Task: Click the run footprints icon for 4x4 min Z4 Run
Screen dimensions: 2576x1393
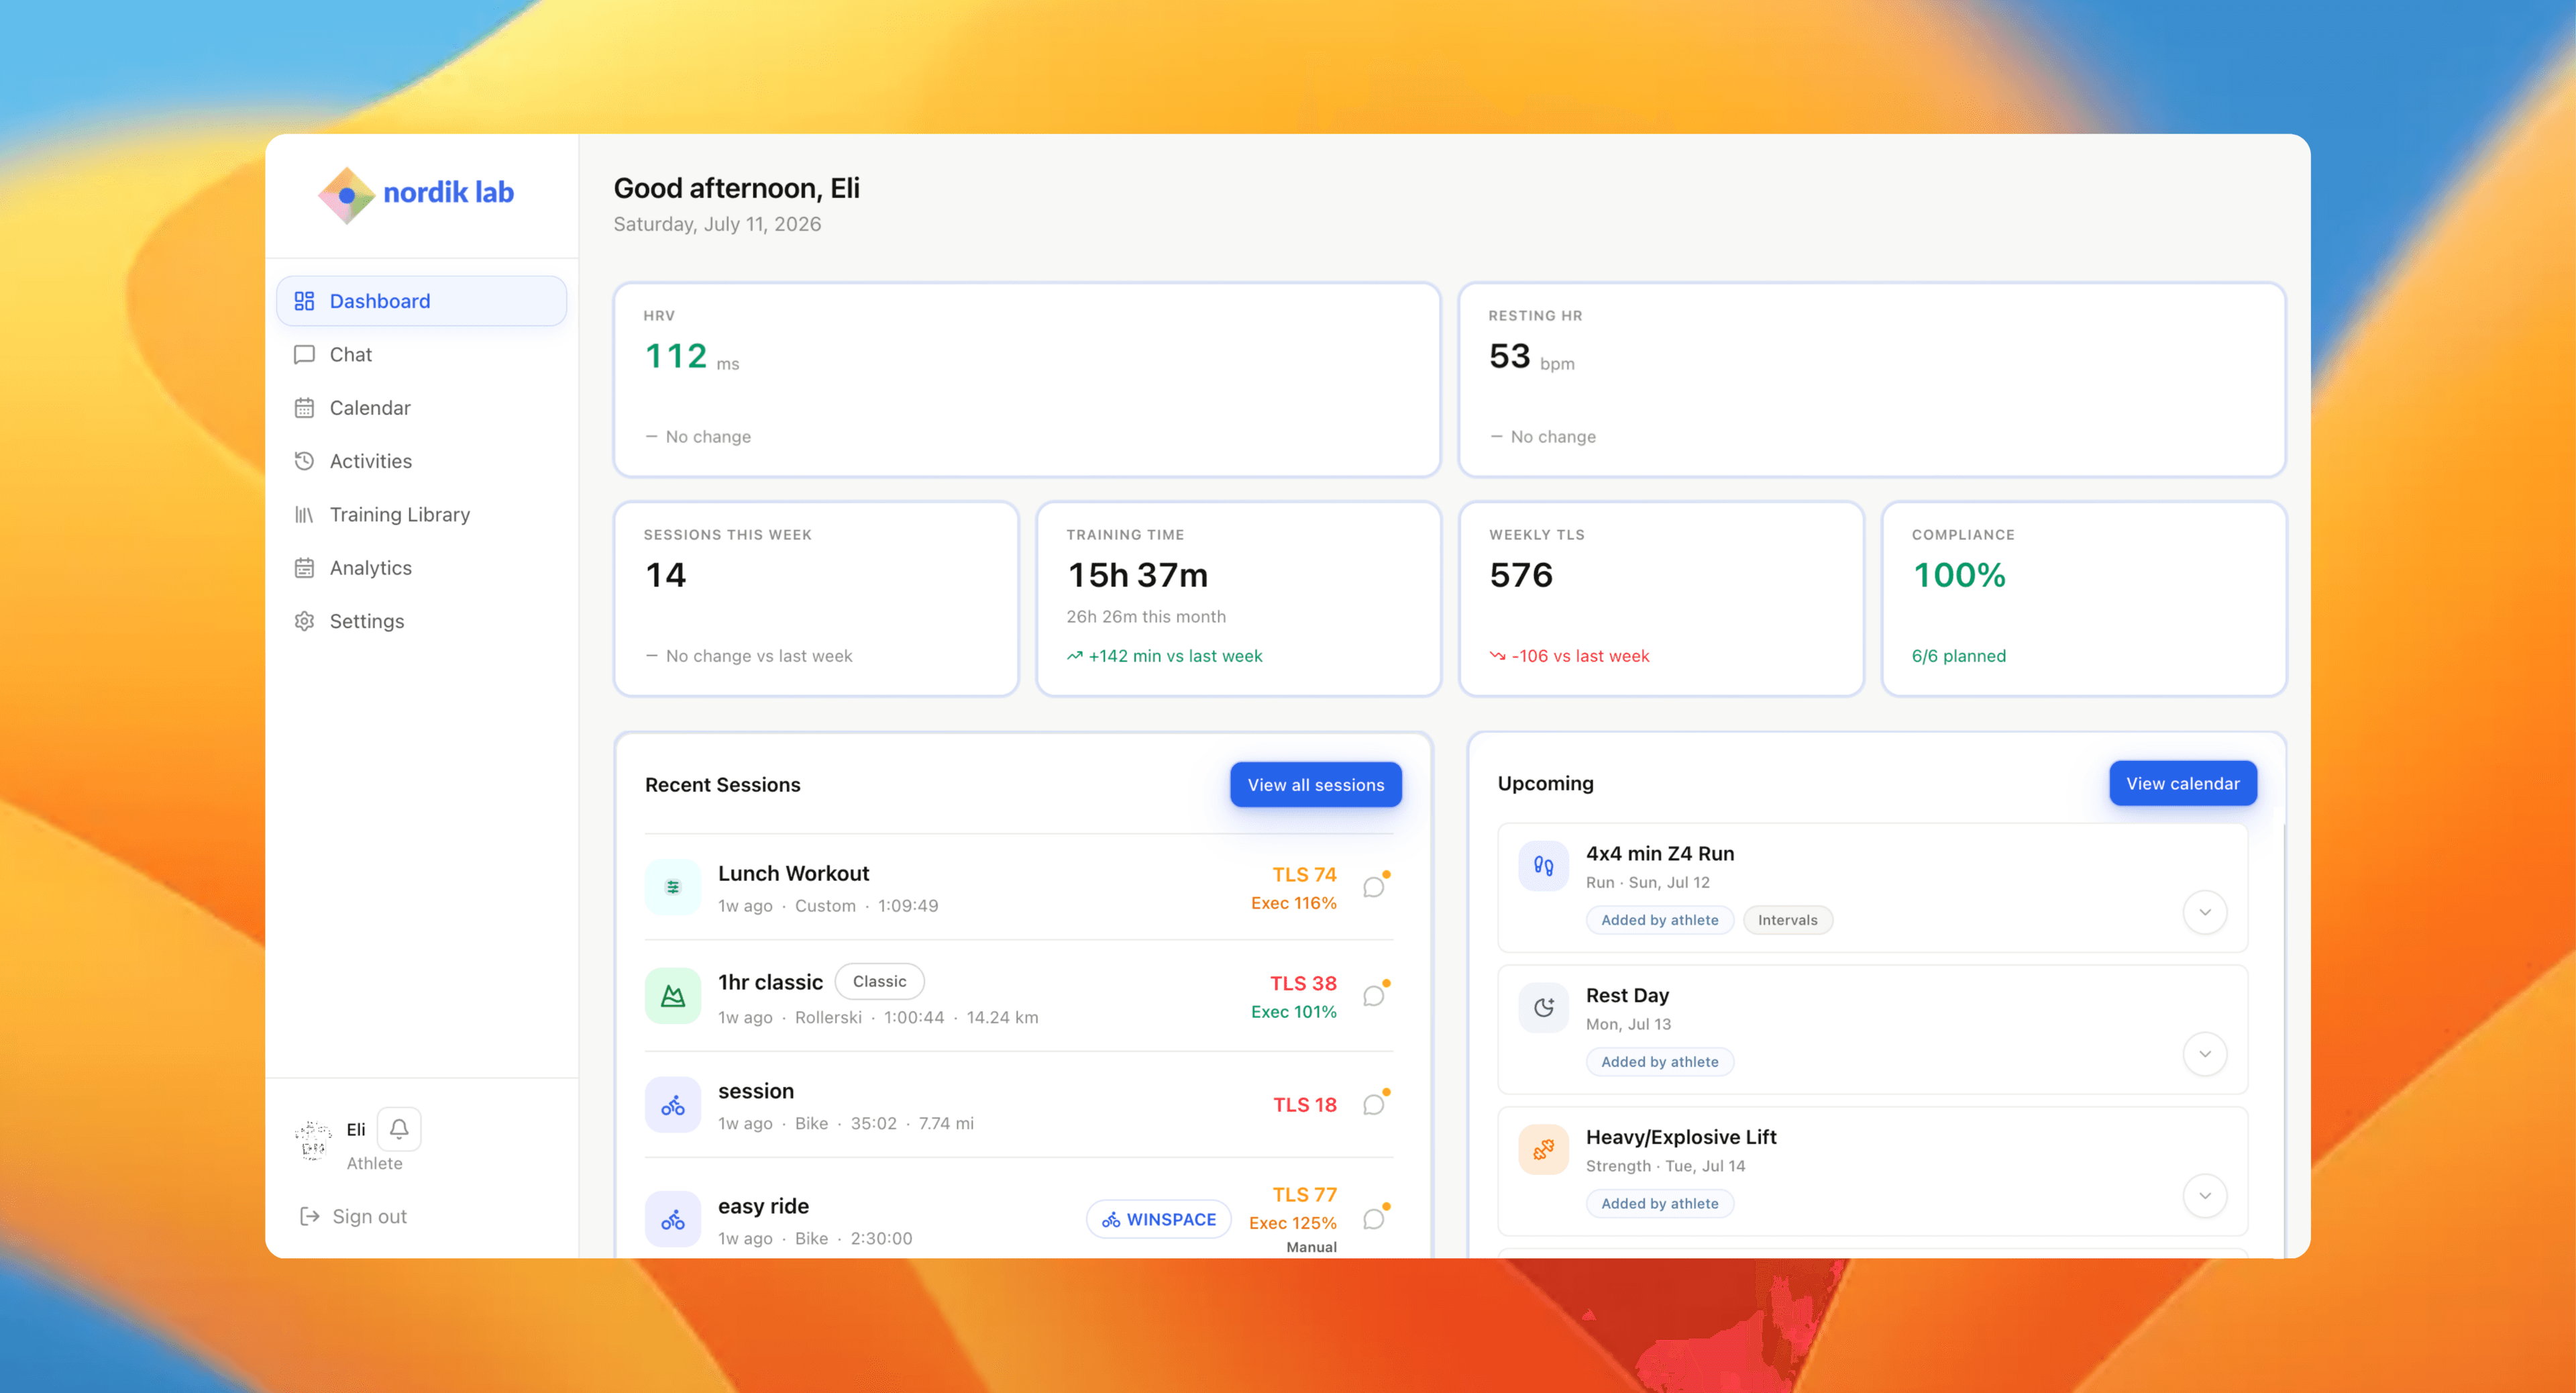Action: (x=1543, y=866)
